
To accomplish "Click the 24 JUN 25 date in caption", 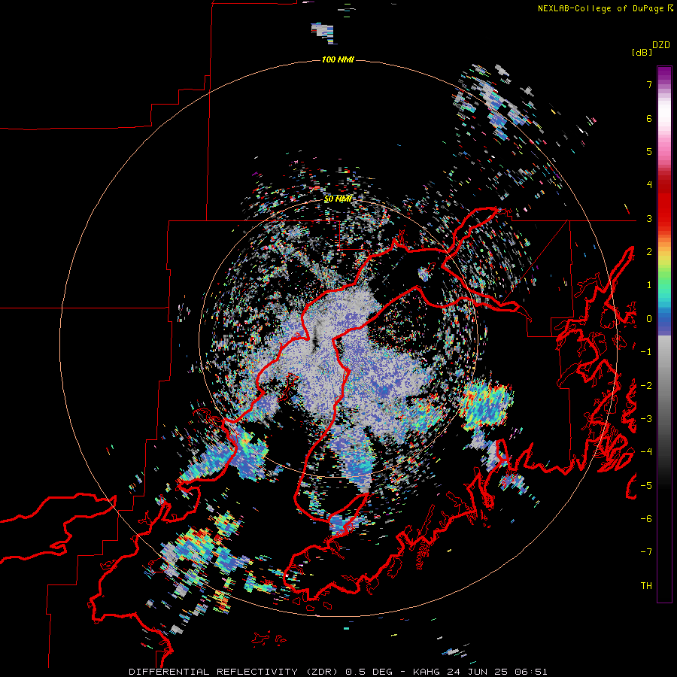I will tap(478, 672).
